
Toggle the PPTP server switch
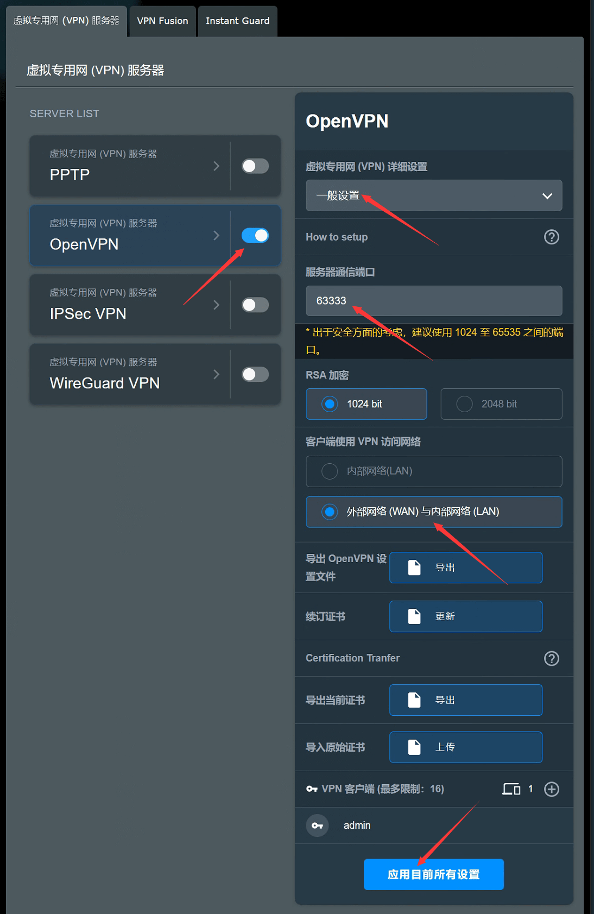click(255, 166)
